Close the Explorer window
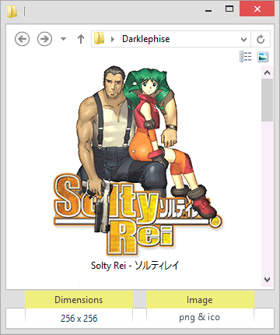This screenshot has width=280, height=335. [x=257, y=9]
